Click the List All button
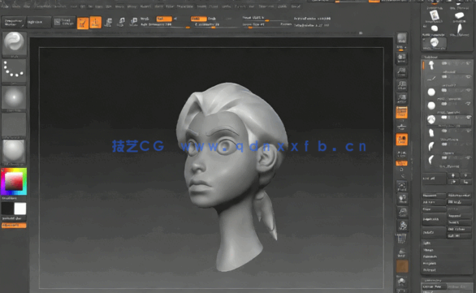 pyautogui.click(x=434, y=179)
